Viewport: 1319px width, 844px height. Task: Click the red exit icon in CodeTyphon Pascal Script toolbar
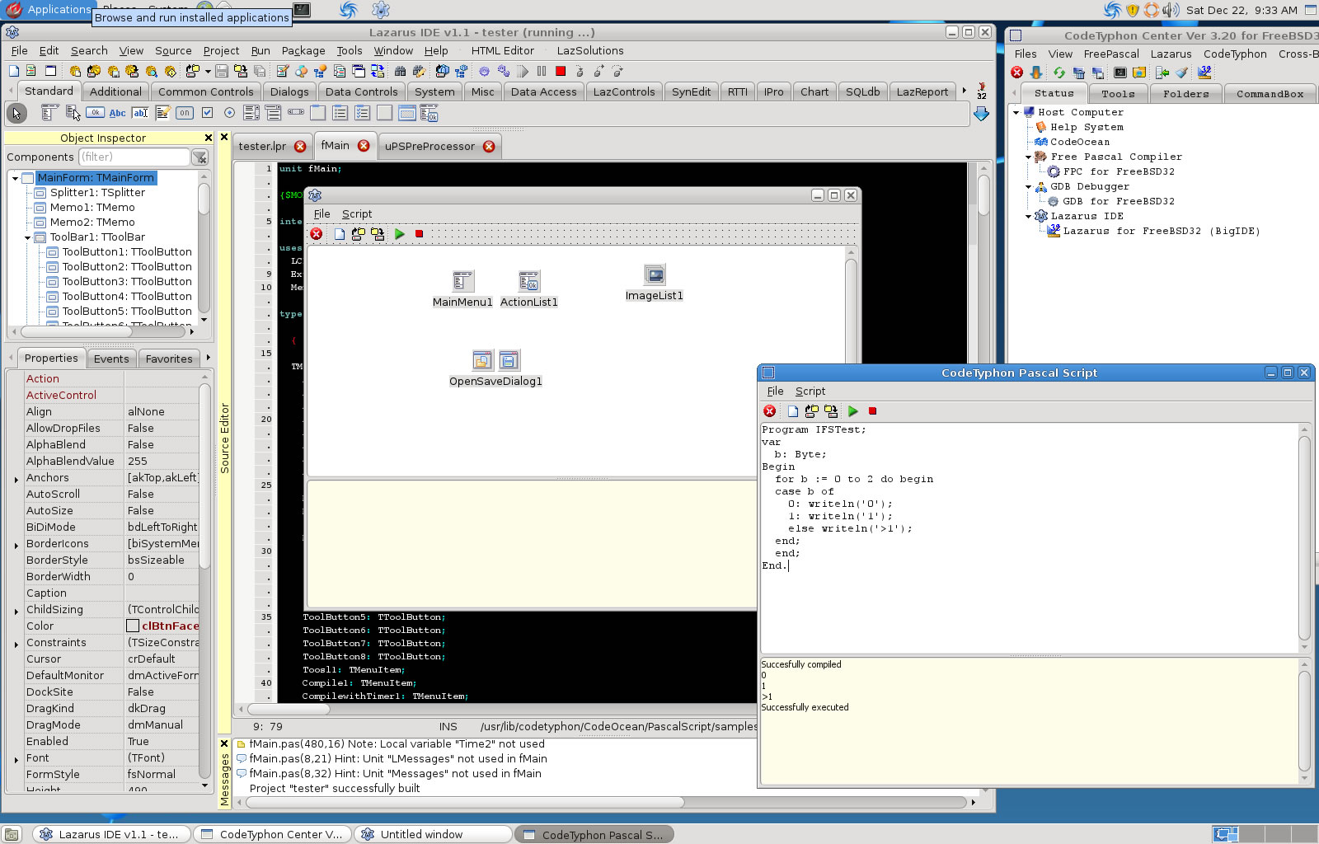(770, 411)
